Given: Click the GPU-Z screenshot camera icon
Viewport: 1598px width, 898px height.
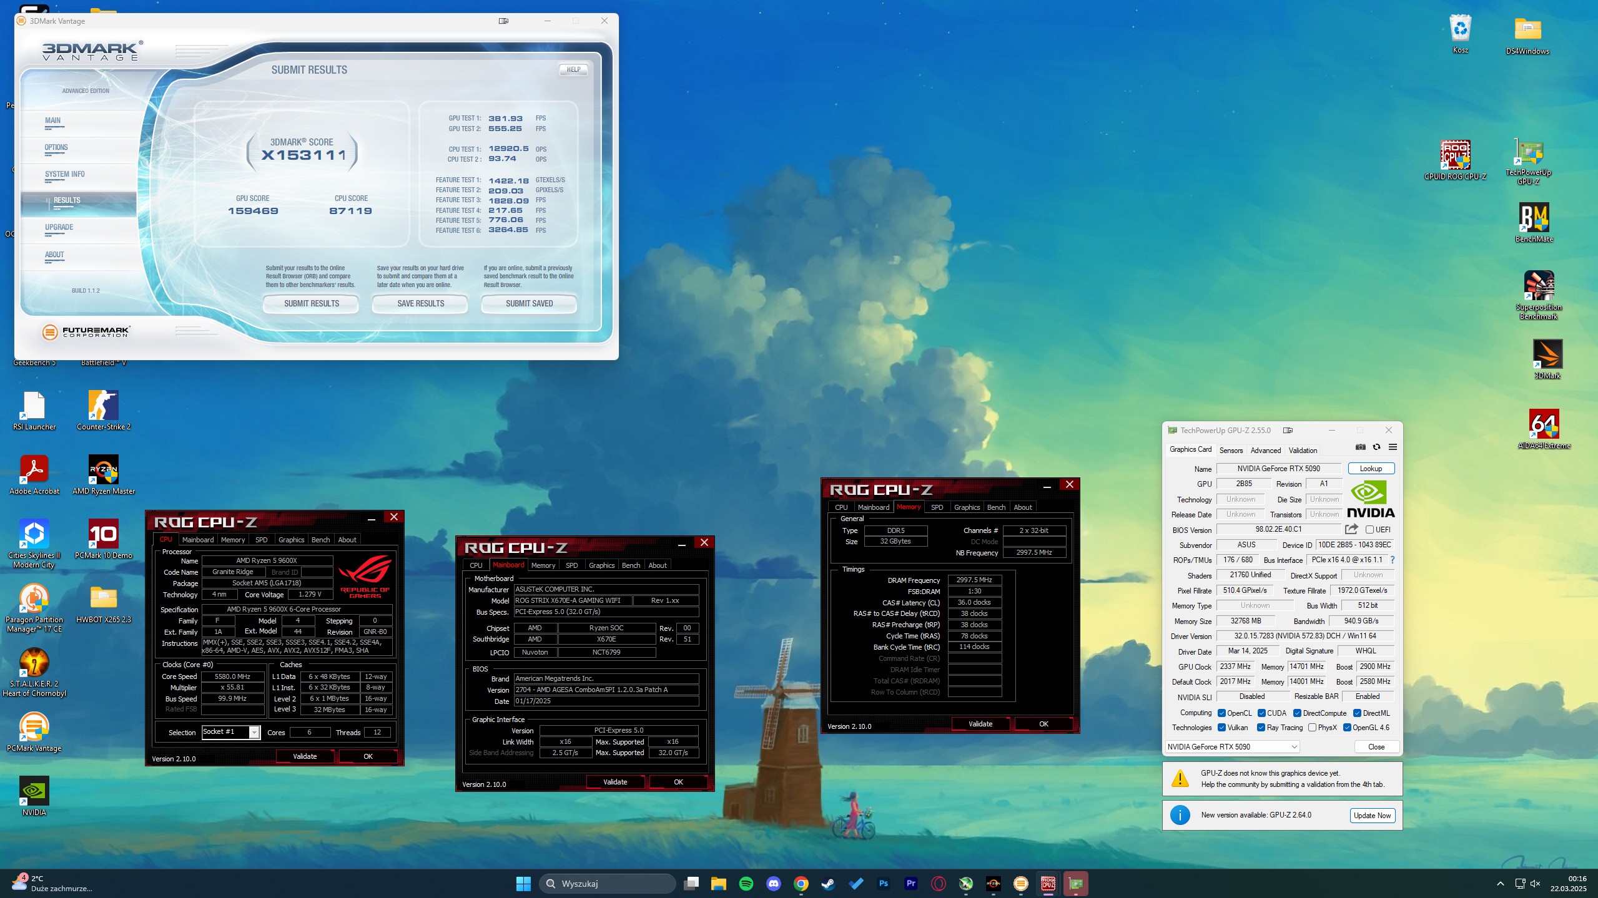Looking at the screenshot, I should 1361,447.
